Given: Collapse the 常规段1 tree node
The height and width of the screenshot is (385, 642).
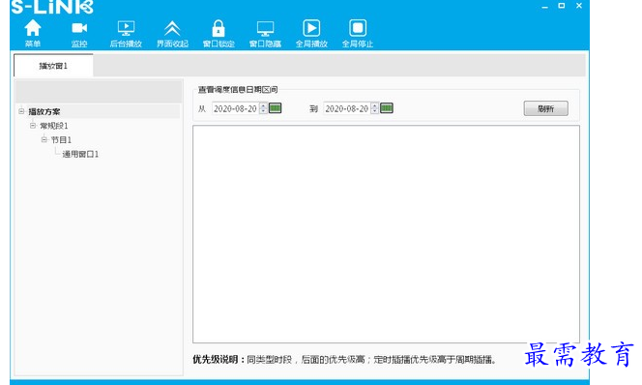Looking at the screenshot, I should (33, 126).
